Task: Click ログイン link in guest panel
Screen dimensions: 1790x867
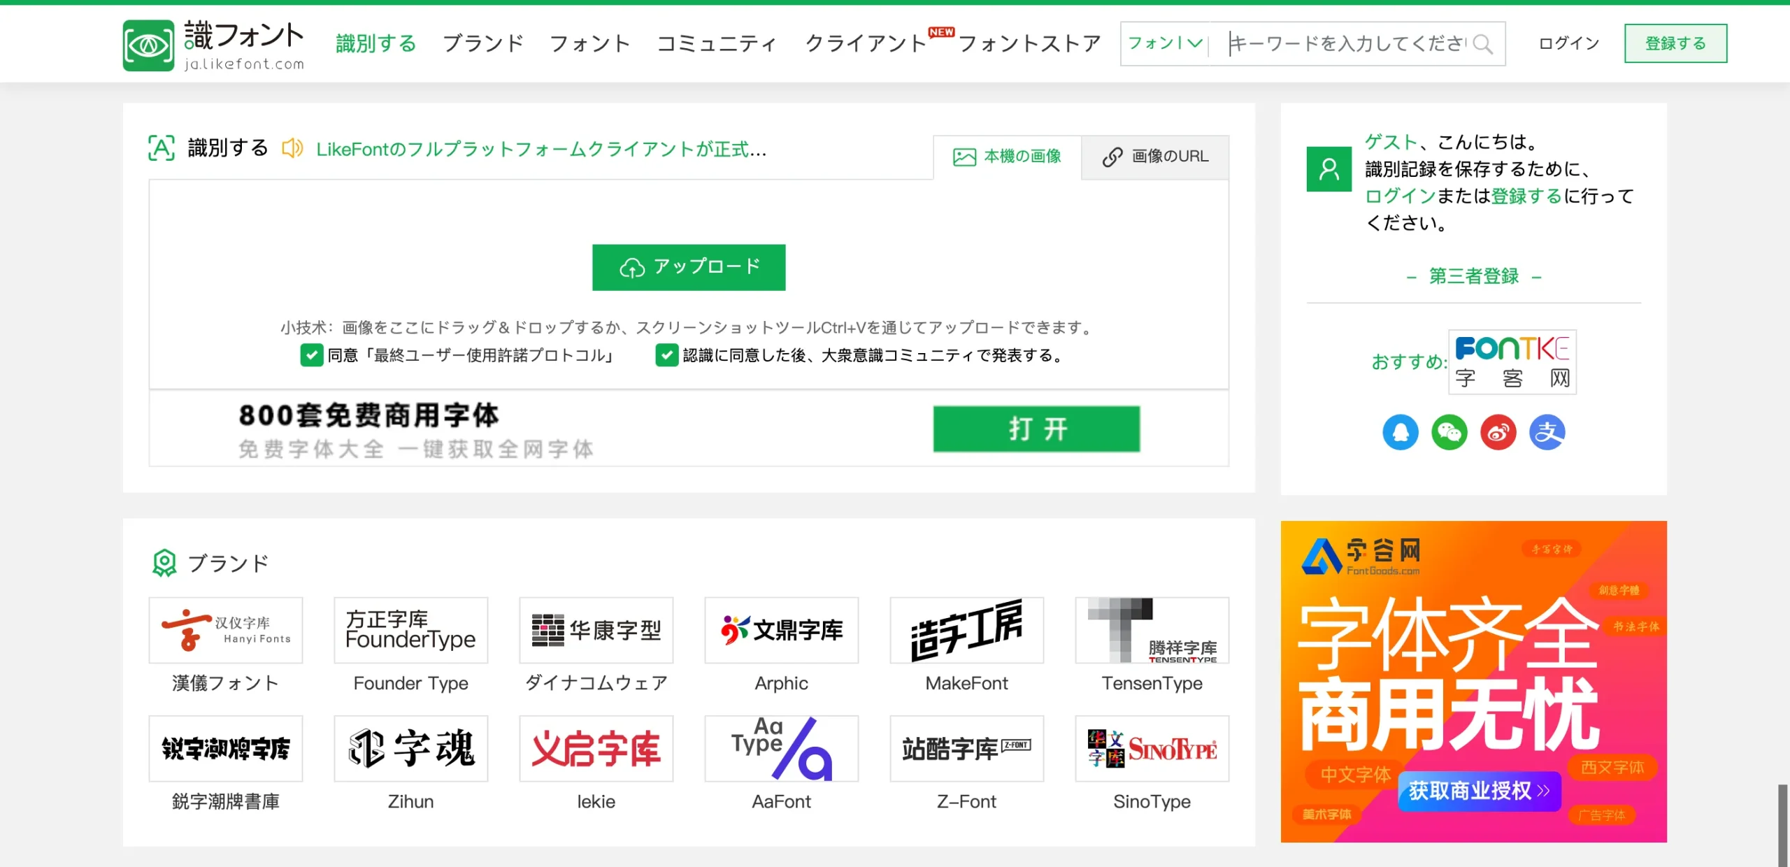Action: click(x=1401, y=196)
